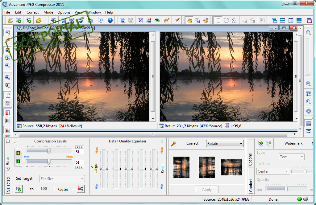
Task: Click the red-arrow resize image toolbar icon
Action: 149,20
